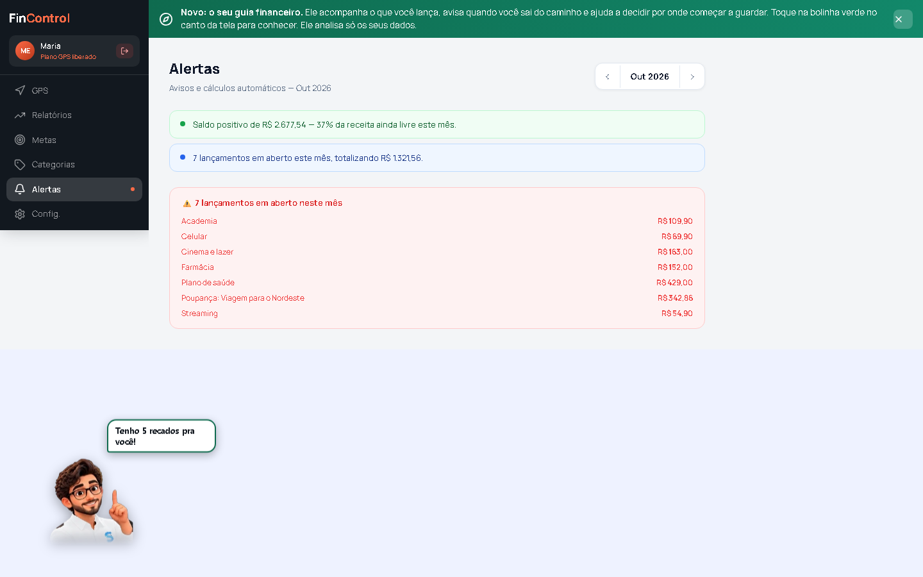The width and height of the screenshot is (923, 577).
Task: Click the R$ 342,86 amount
Action: click(675, 298)
